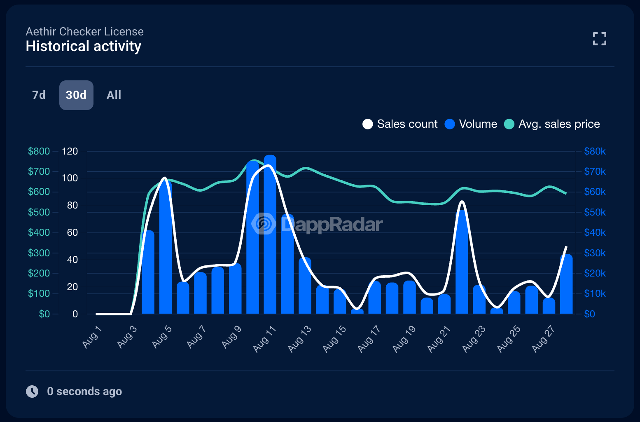640x422 pixels.
Task: Toggle the Avg. sales price line off
Action: tap(552, 124)
